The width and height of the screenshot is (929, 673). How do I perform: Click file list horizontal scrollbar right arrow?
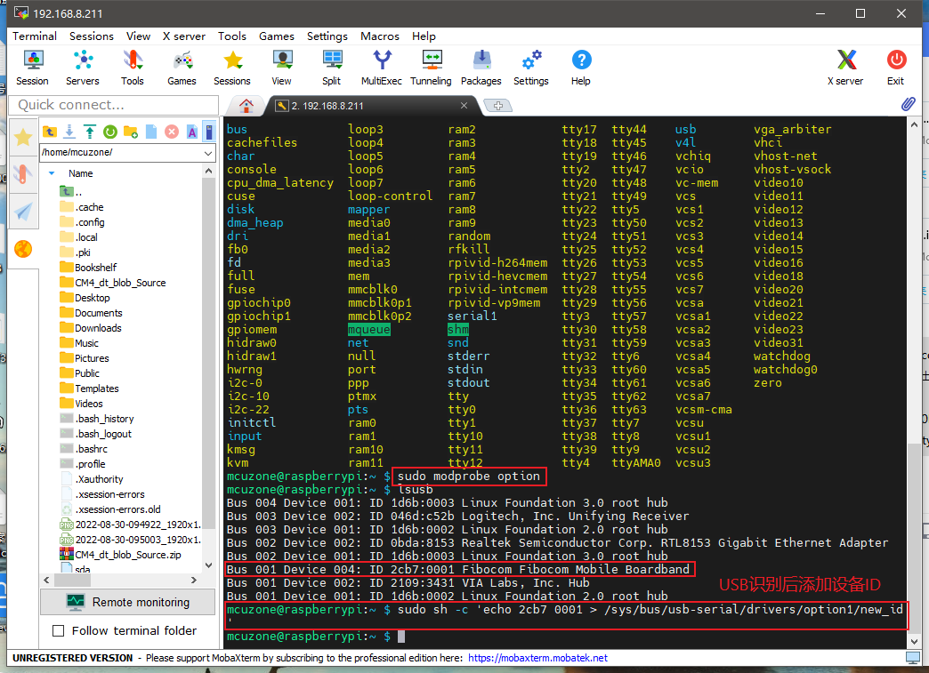pos(194,580)
